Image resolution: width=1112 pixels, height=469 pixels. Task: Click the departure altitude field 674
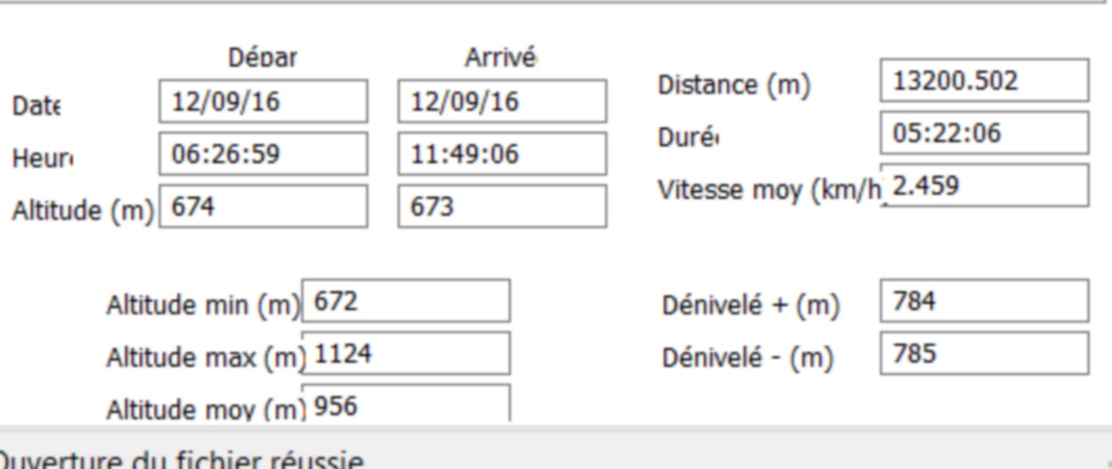[x=263, y=206]
